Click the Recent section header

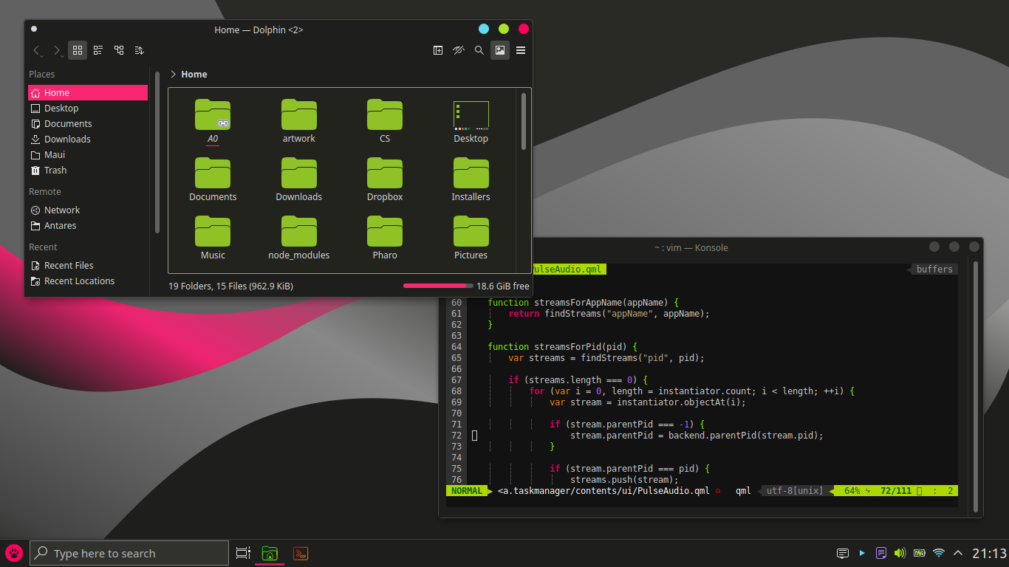click(x=43, y=247)
